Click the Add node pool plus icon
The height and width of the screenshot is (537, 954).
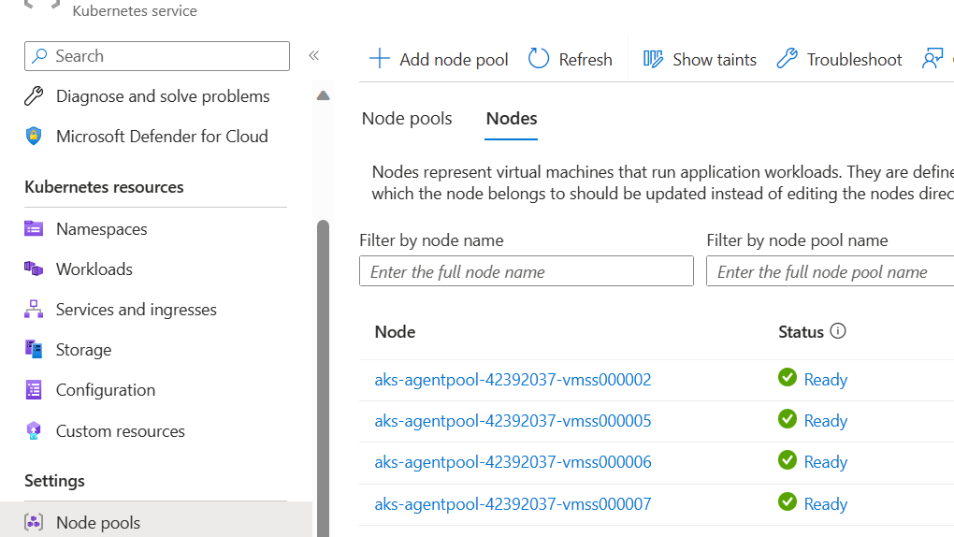(379, 59)
